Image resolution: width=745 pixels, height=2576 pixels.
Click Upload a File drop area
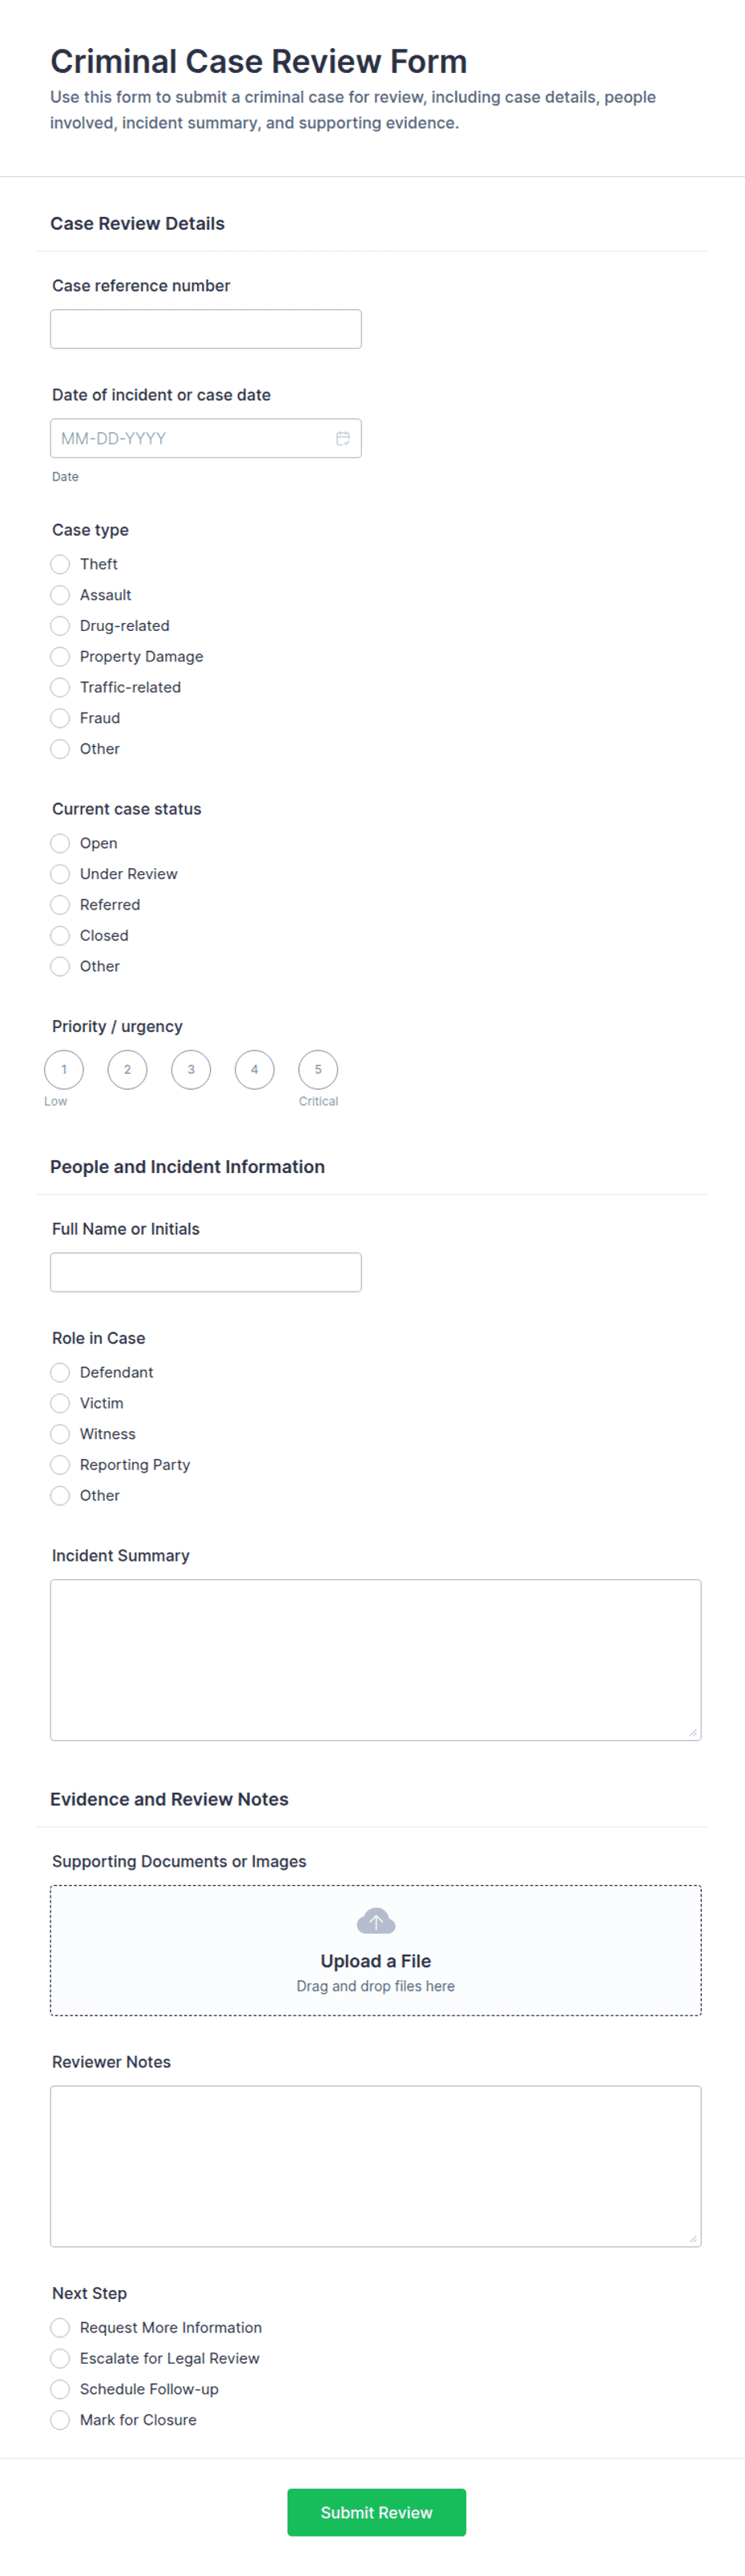[x=376, y=1950]
